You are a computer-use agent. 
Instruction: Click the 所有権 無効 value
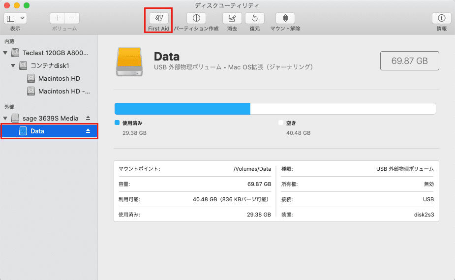click(x=428, y=184)
